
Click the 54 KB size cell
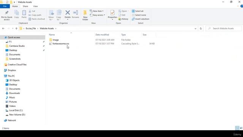click(152, 44)
